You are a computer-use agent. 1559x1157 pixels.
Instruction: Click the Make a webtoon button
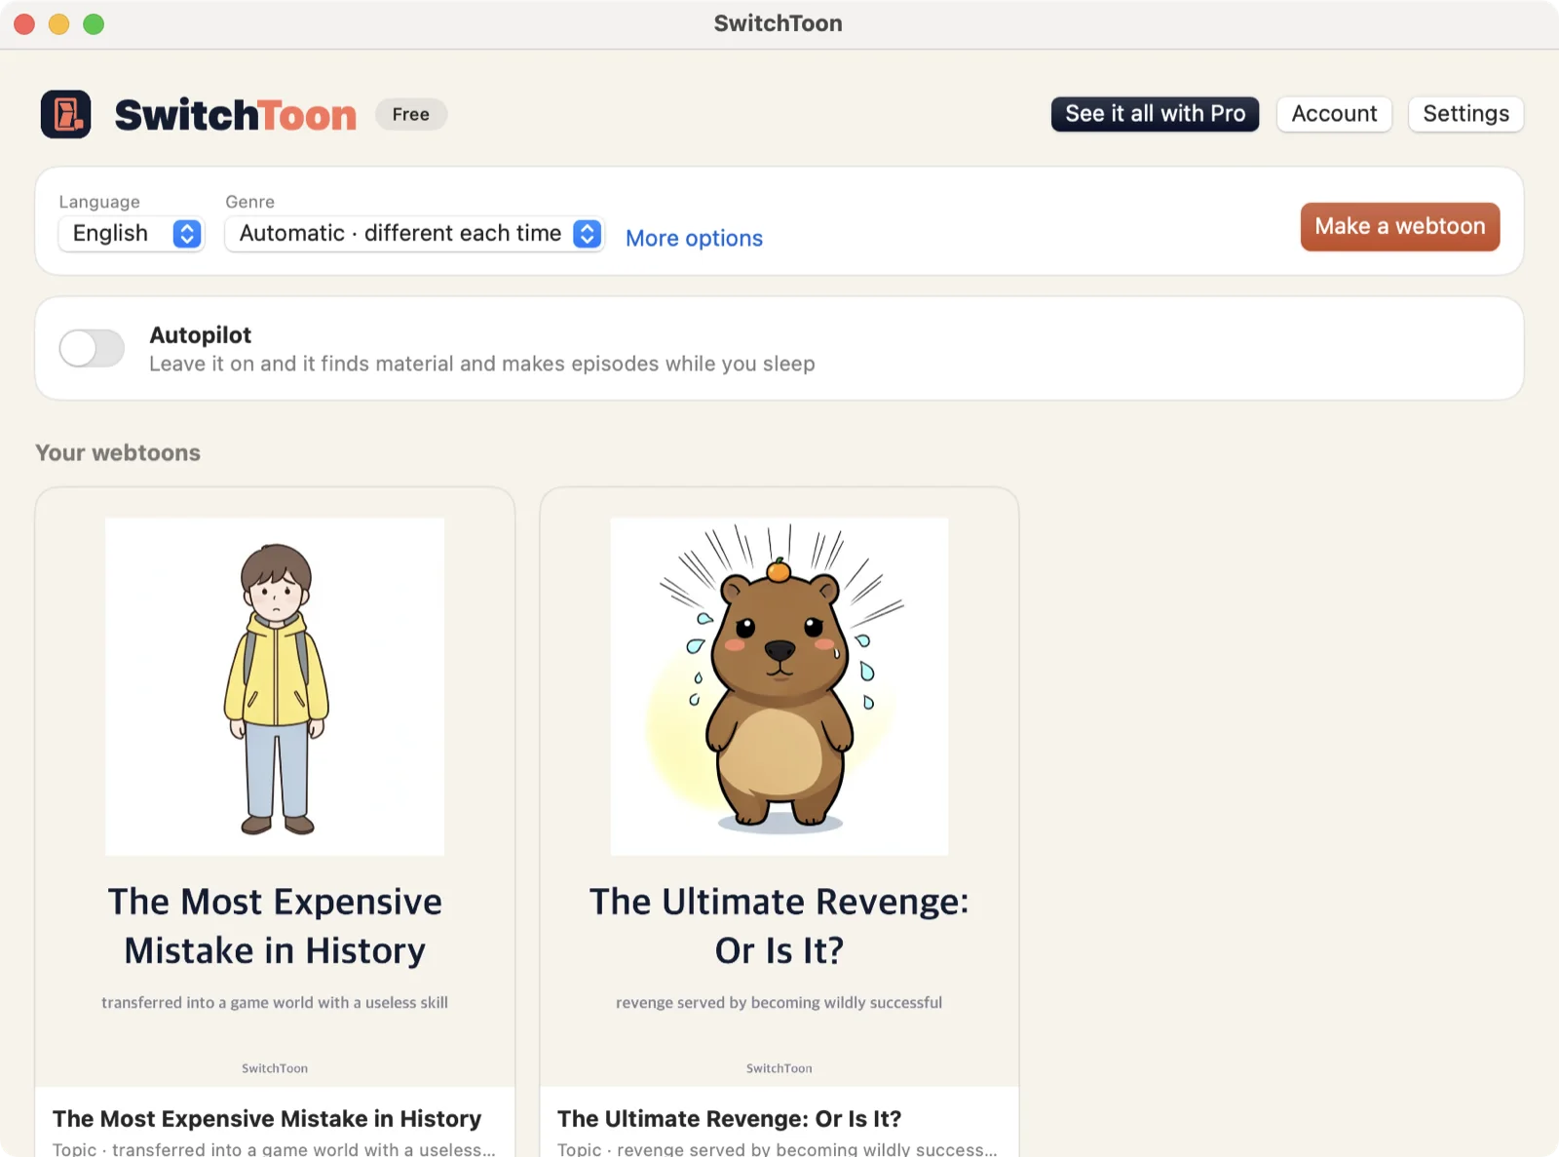tap(1400, 226)
